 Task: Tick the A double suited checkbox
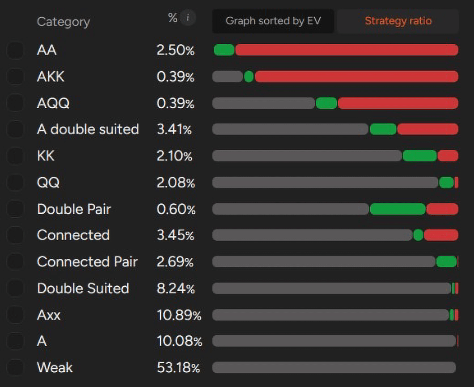click(x=15, y=129)
